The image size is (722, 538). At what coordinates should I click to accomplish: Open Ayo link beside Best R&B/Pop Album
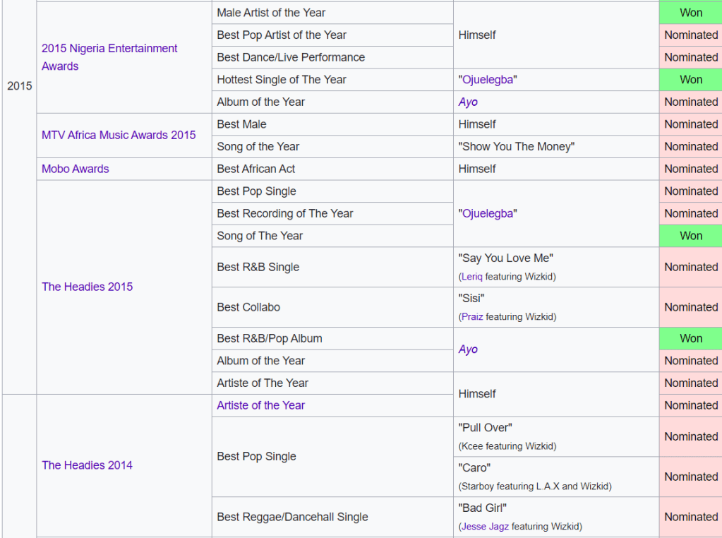[468, 349]
